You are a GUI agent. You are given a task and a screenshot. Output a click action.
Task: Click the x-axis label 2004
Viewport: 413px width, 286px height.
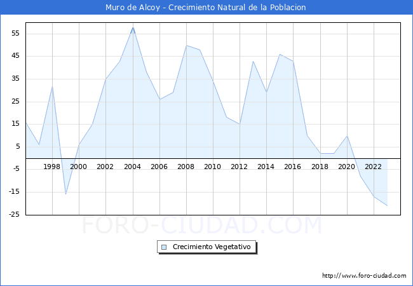coord(133,167)
